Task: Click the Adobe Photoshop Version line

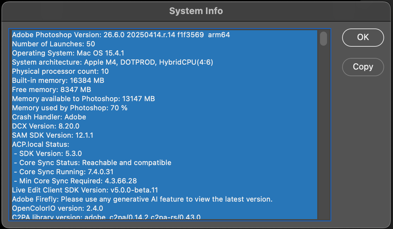Action: click(121, 35)
